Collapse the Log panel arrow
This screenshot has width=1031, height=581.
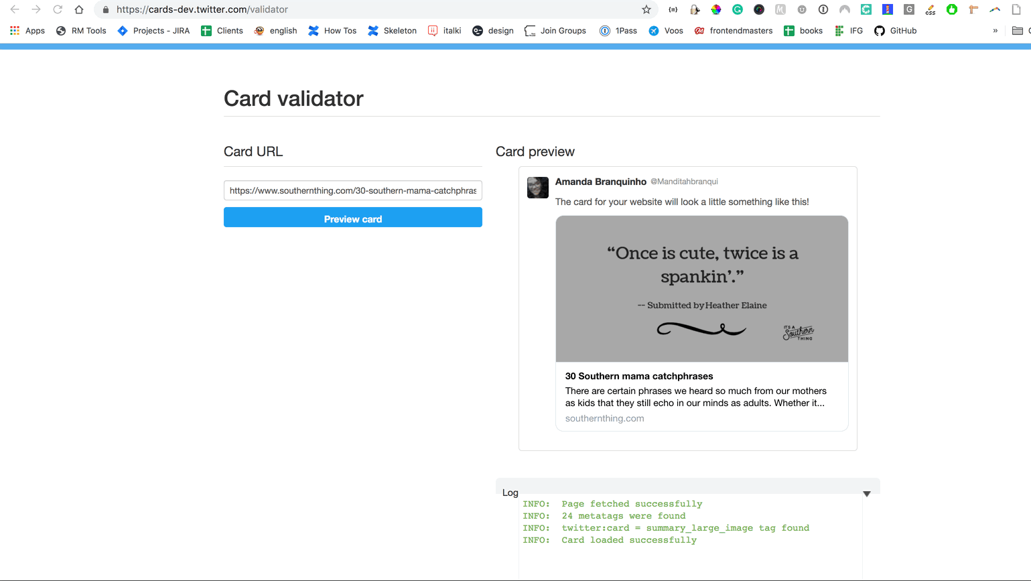click(866, 494)
